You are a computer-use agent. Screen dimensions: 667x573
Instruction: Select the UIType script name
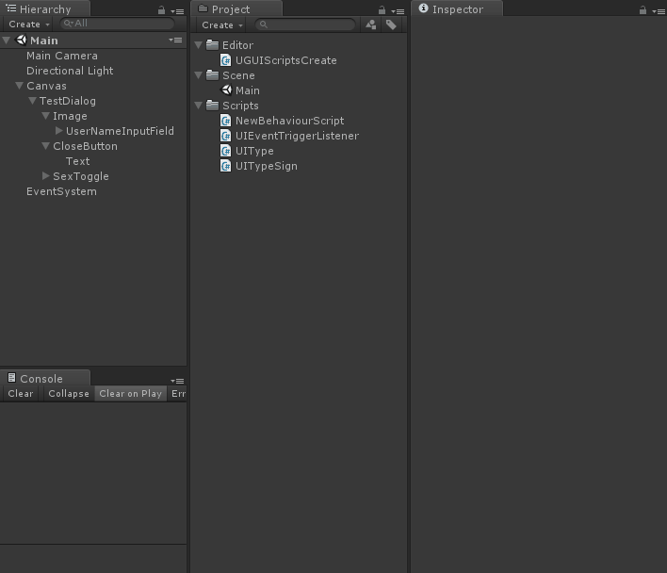coord(254,151)
